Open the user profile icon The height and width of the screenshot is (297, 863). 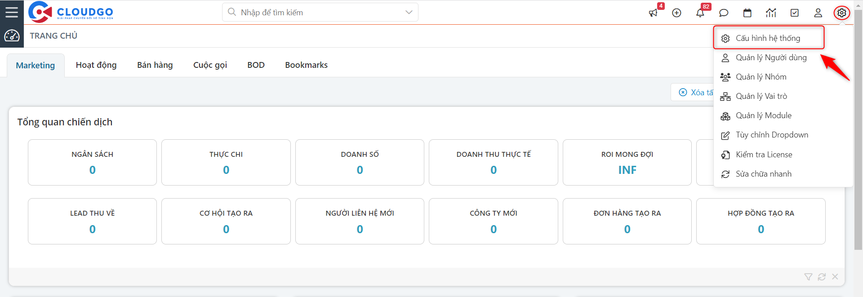818,13
